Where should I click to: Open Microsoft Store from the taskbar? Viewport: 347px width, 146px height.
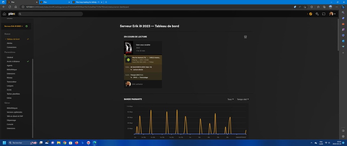70,143
